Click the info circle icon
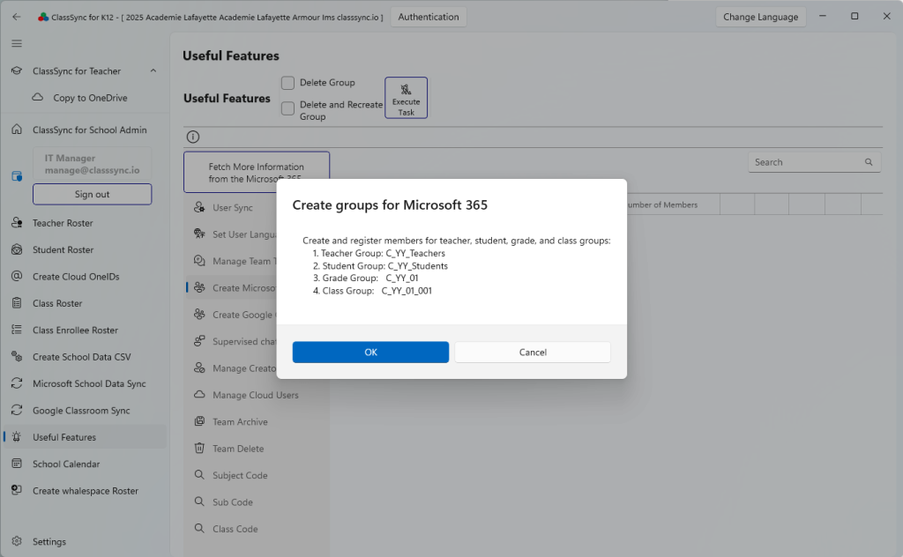903x557 pixels. pyautogui.click(x=193, y=137)
